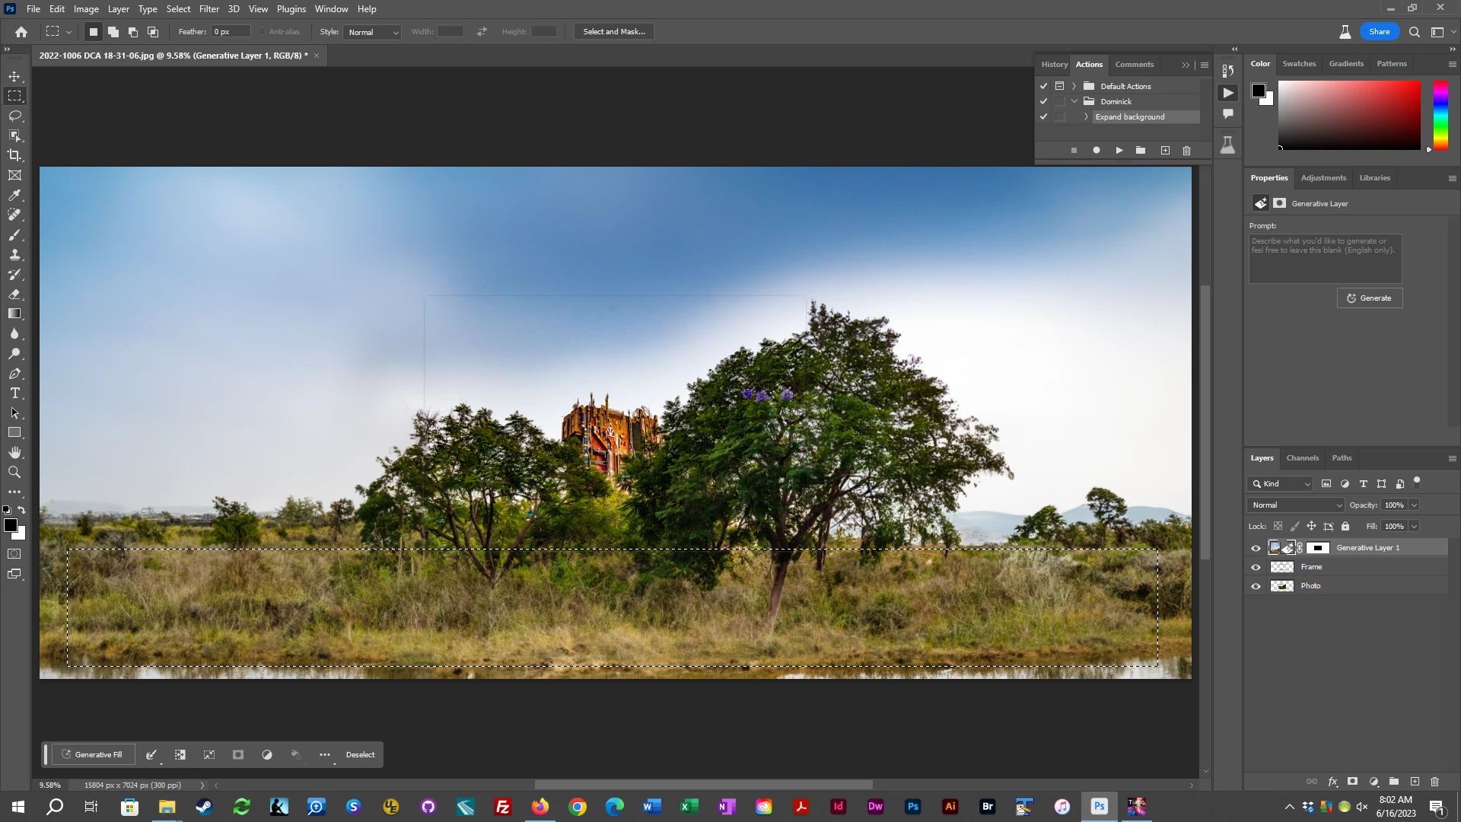Select the Horizontal Type tool
The width and height of the screenshot is (1461, 822).
[14, 393]
